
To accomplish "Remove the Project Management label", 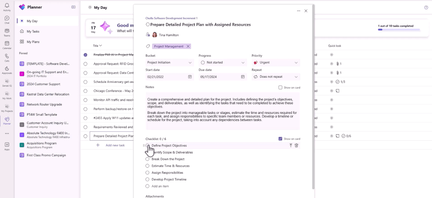I will [188, 46].
